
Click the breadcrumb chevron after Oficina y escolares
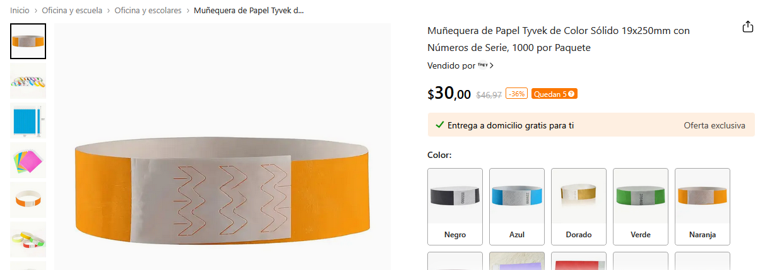(188, 11)
